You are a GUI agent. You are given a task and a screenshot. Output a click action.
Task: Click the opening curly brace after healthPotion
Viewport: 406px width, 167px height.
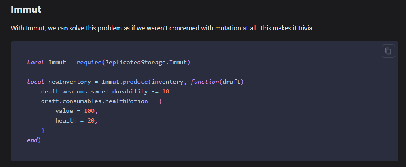click(x=160, y=101)
